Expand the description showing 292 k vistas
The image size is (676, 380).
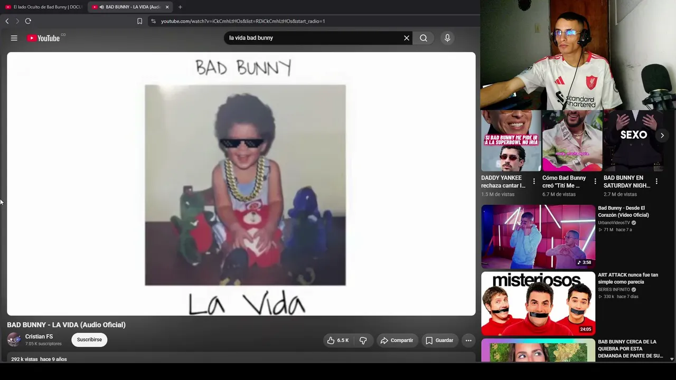pos(241,358)
